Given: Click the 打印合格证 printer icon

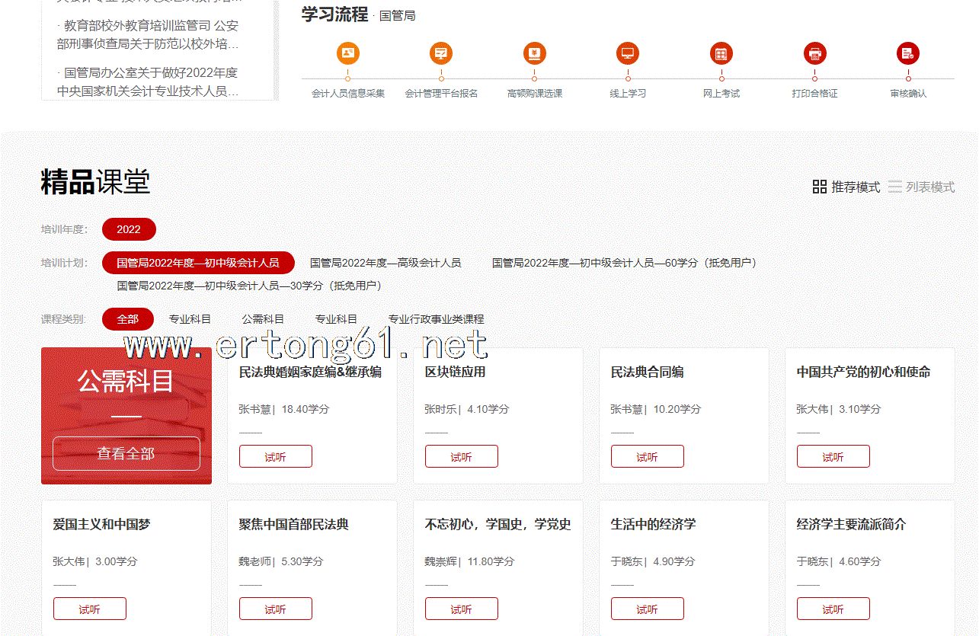Looking at the screenshot, I should [814, 53].
